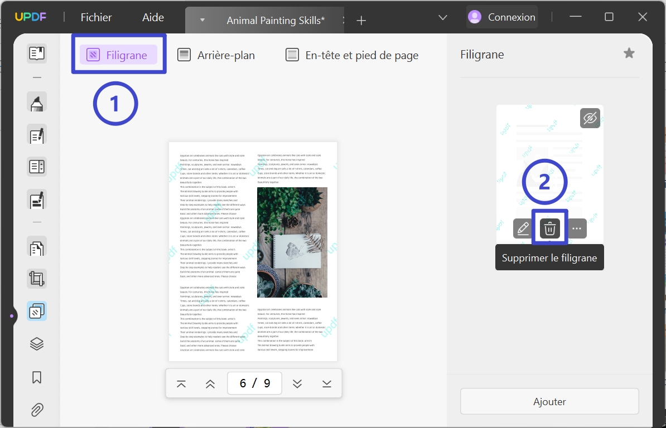Open more watermark options via ellipsis
Screen dimensions: 666x428
coord(576,228)
